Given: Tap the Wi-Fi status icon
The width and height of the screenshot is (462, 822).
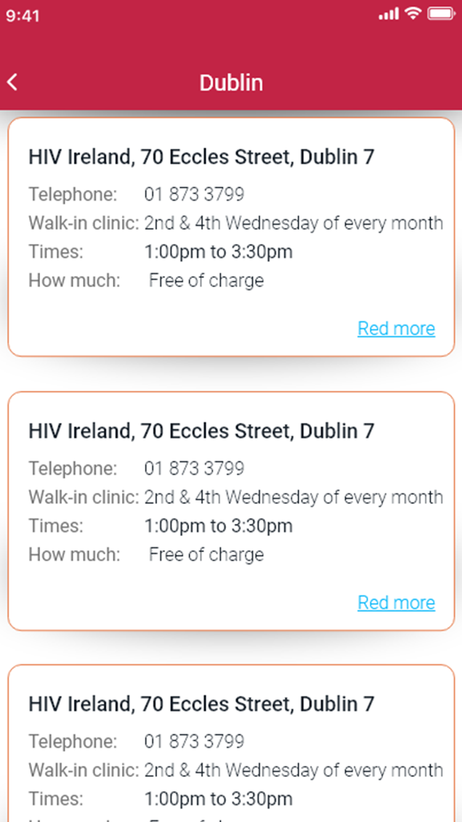Looking at the screenshot, I should click(x=412, y=14).
